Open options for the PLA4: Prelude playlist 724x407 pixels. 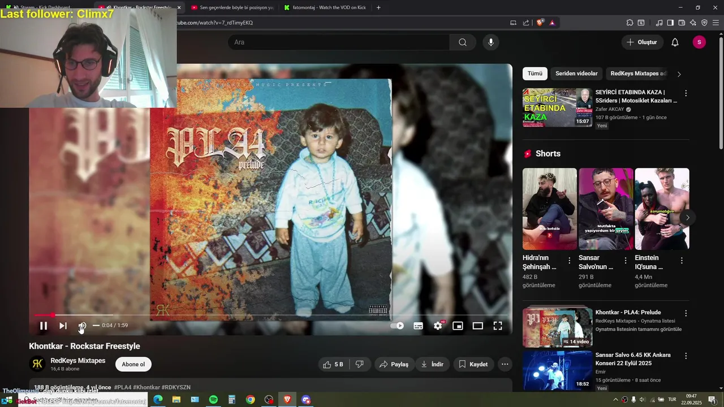(686, 313)
